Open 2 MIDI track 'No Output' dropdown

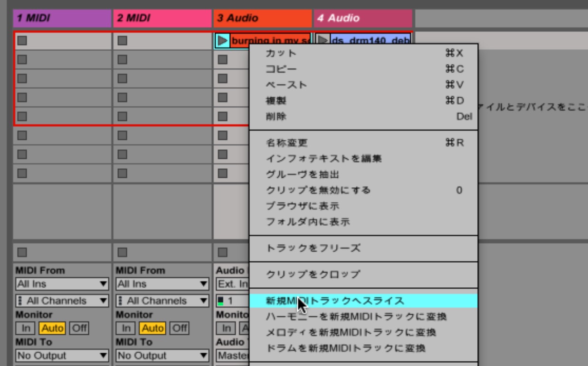(162, 356)
